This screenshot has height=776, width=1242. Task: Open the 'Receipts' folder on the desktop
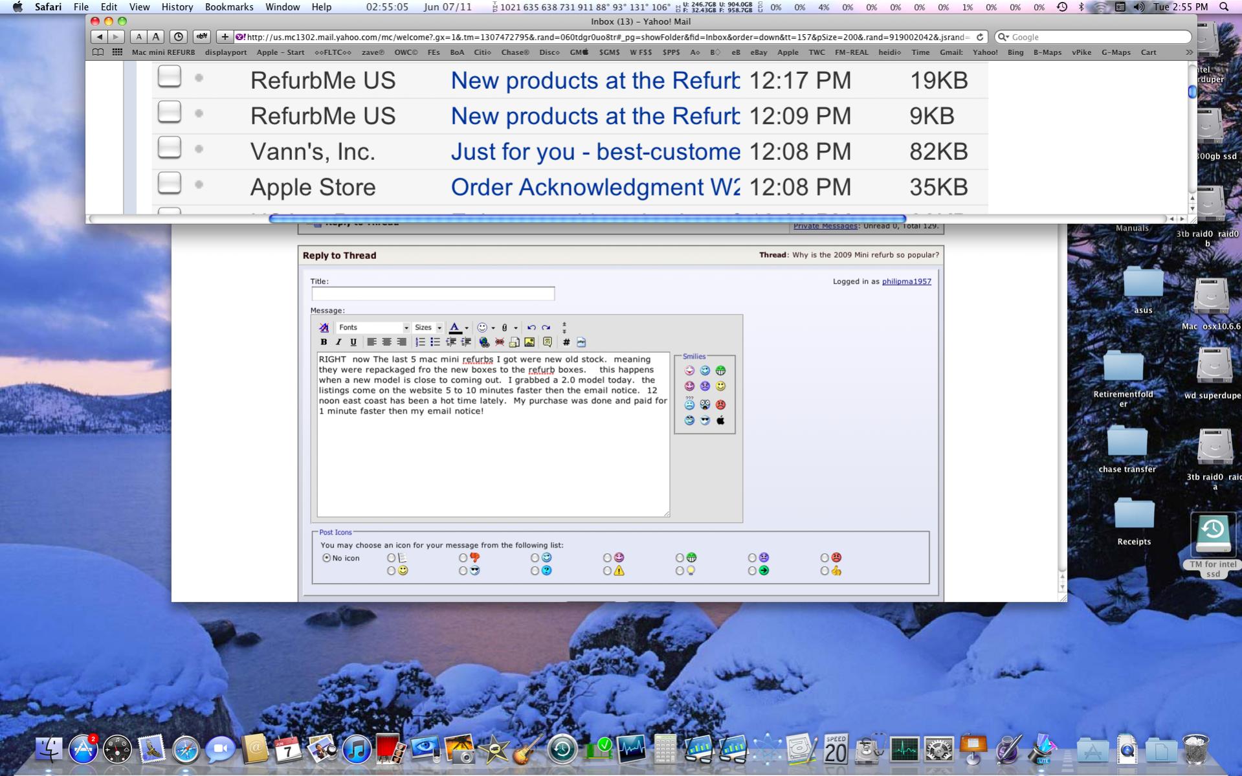point(1134,522)
